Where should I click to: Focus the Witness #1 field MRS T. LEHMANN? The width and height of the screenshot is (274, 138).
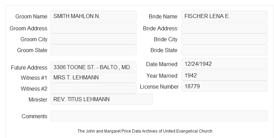click(93, 77)
